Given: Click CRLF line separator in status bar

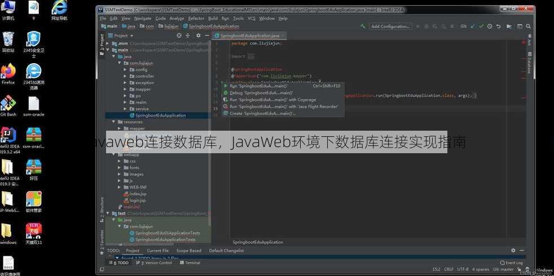Looking at the screenshot, I should [x=449, y=269].
